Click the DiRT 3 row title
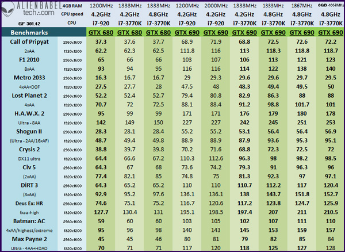The width and height of the screenshot is (345, 252). click(x=29, y=185)
